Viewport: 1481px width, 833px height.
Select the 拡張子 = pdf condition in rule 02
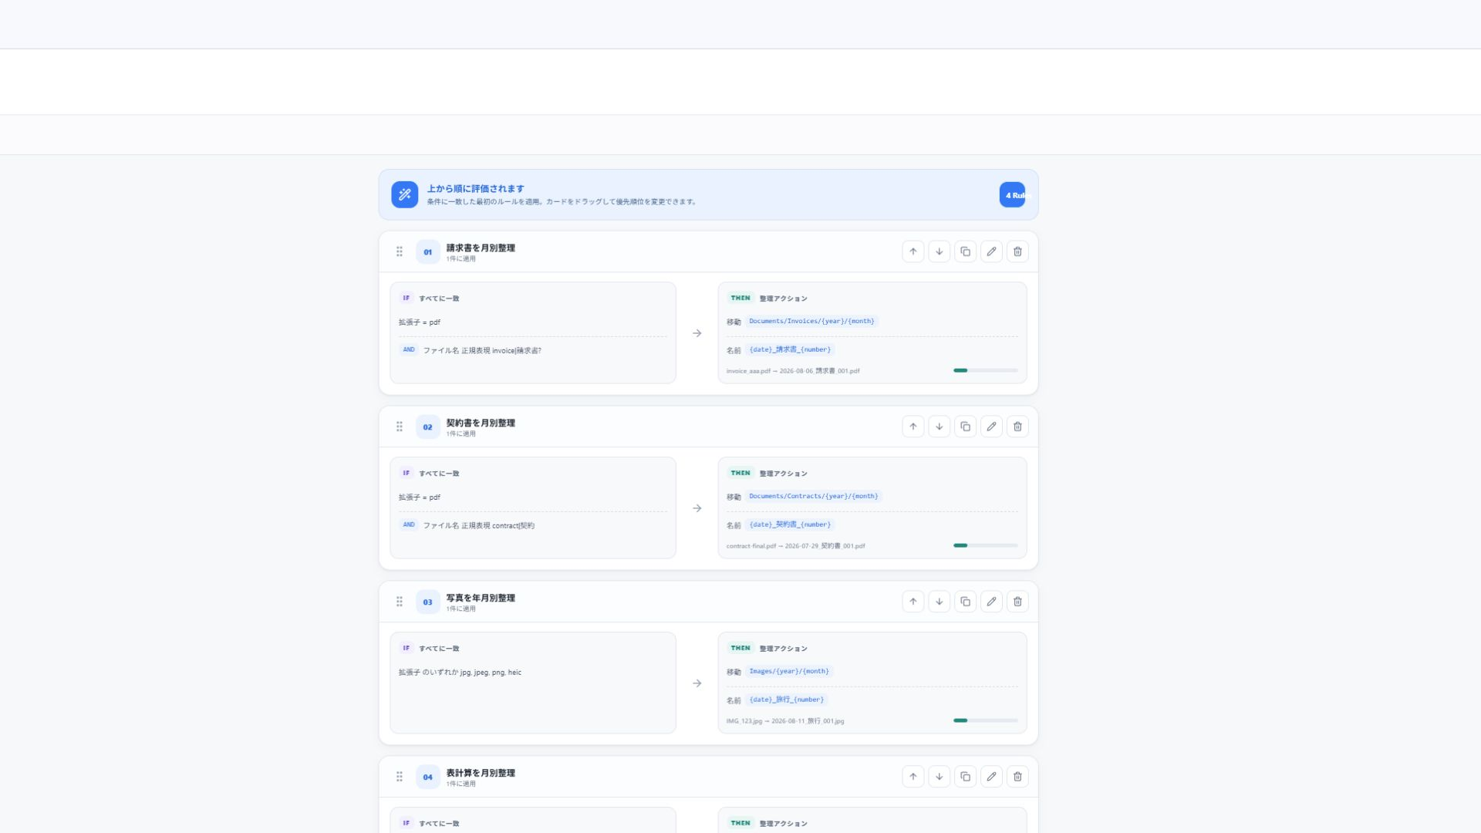coord(532,497)
